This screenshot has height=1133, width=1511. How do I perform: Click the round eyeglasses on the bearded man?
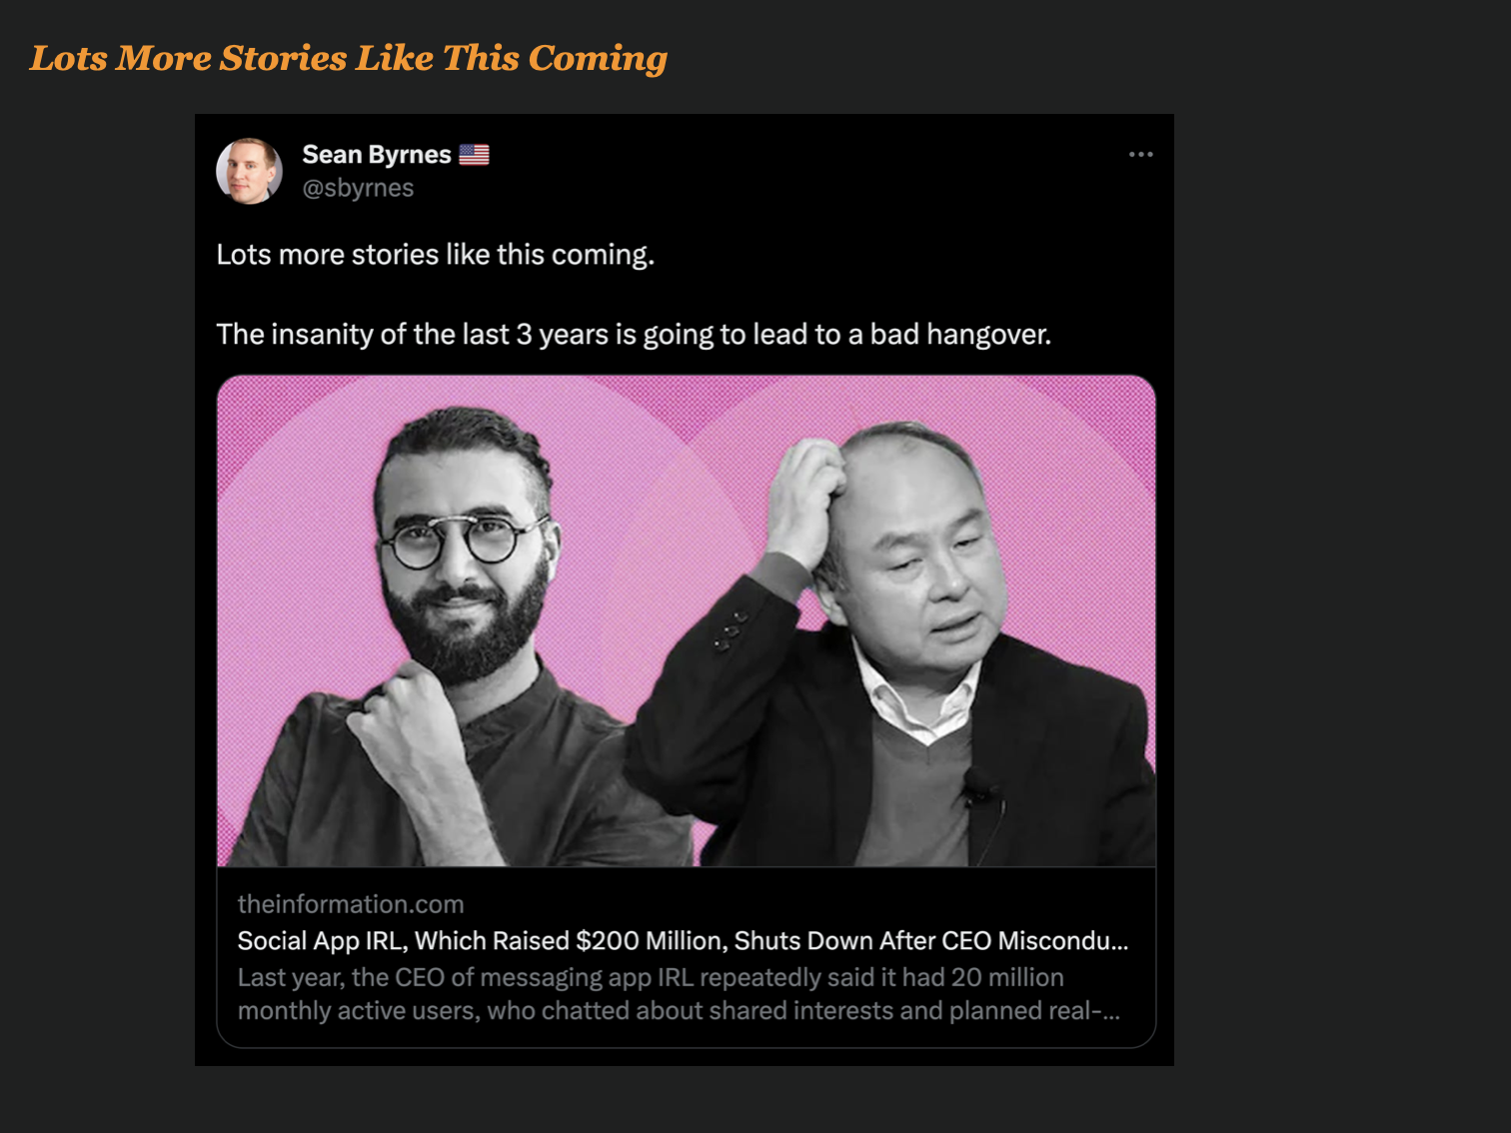(458, 541)
